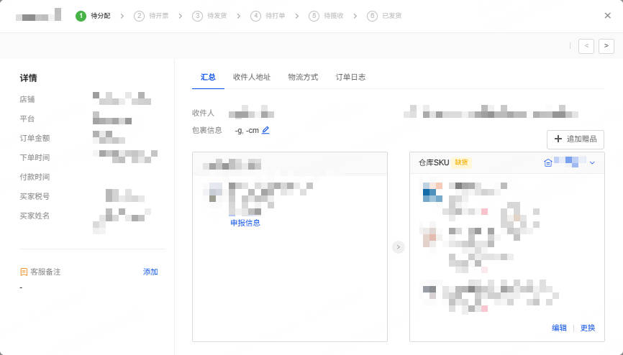The width and height of the screenshot is (623, 355).
Task: Open the 申报信息 link
Action: click(x=245, y=223)
